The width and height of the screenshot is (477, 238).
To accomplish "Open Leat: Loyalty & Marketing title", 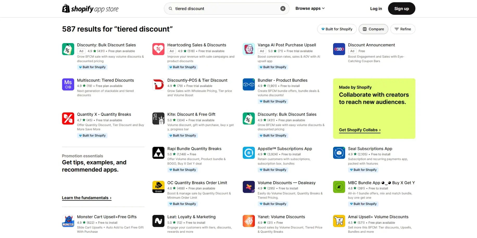I will (191, 217).
